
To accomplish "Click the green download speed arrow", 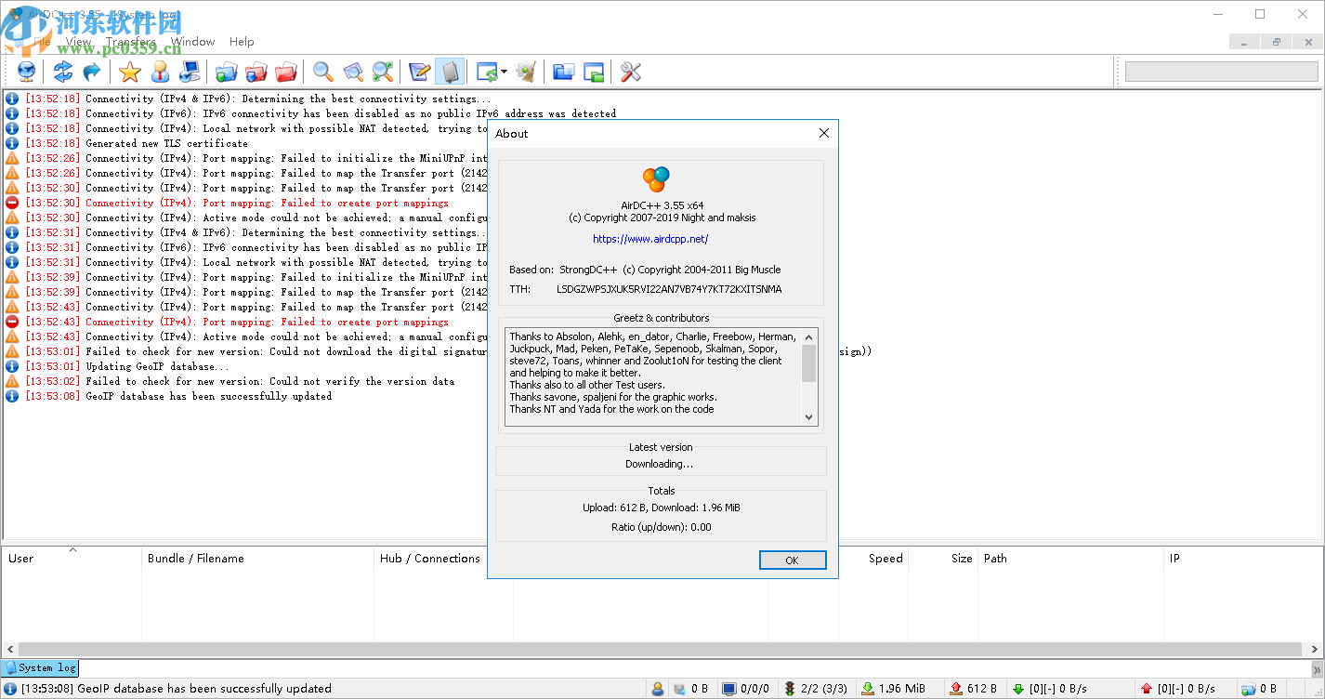I will [1018, 689].
